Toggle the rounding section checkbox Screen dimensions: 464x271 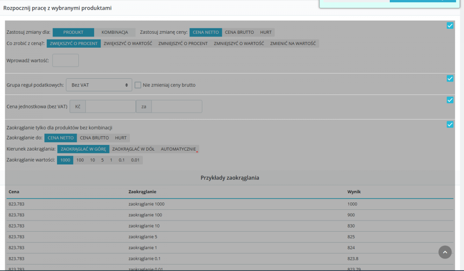pyautogui.click(x=450, y=125)
